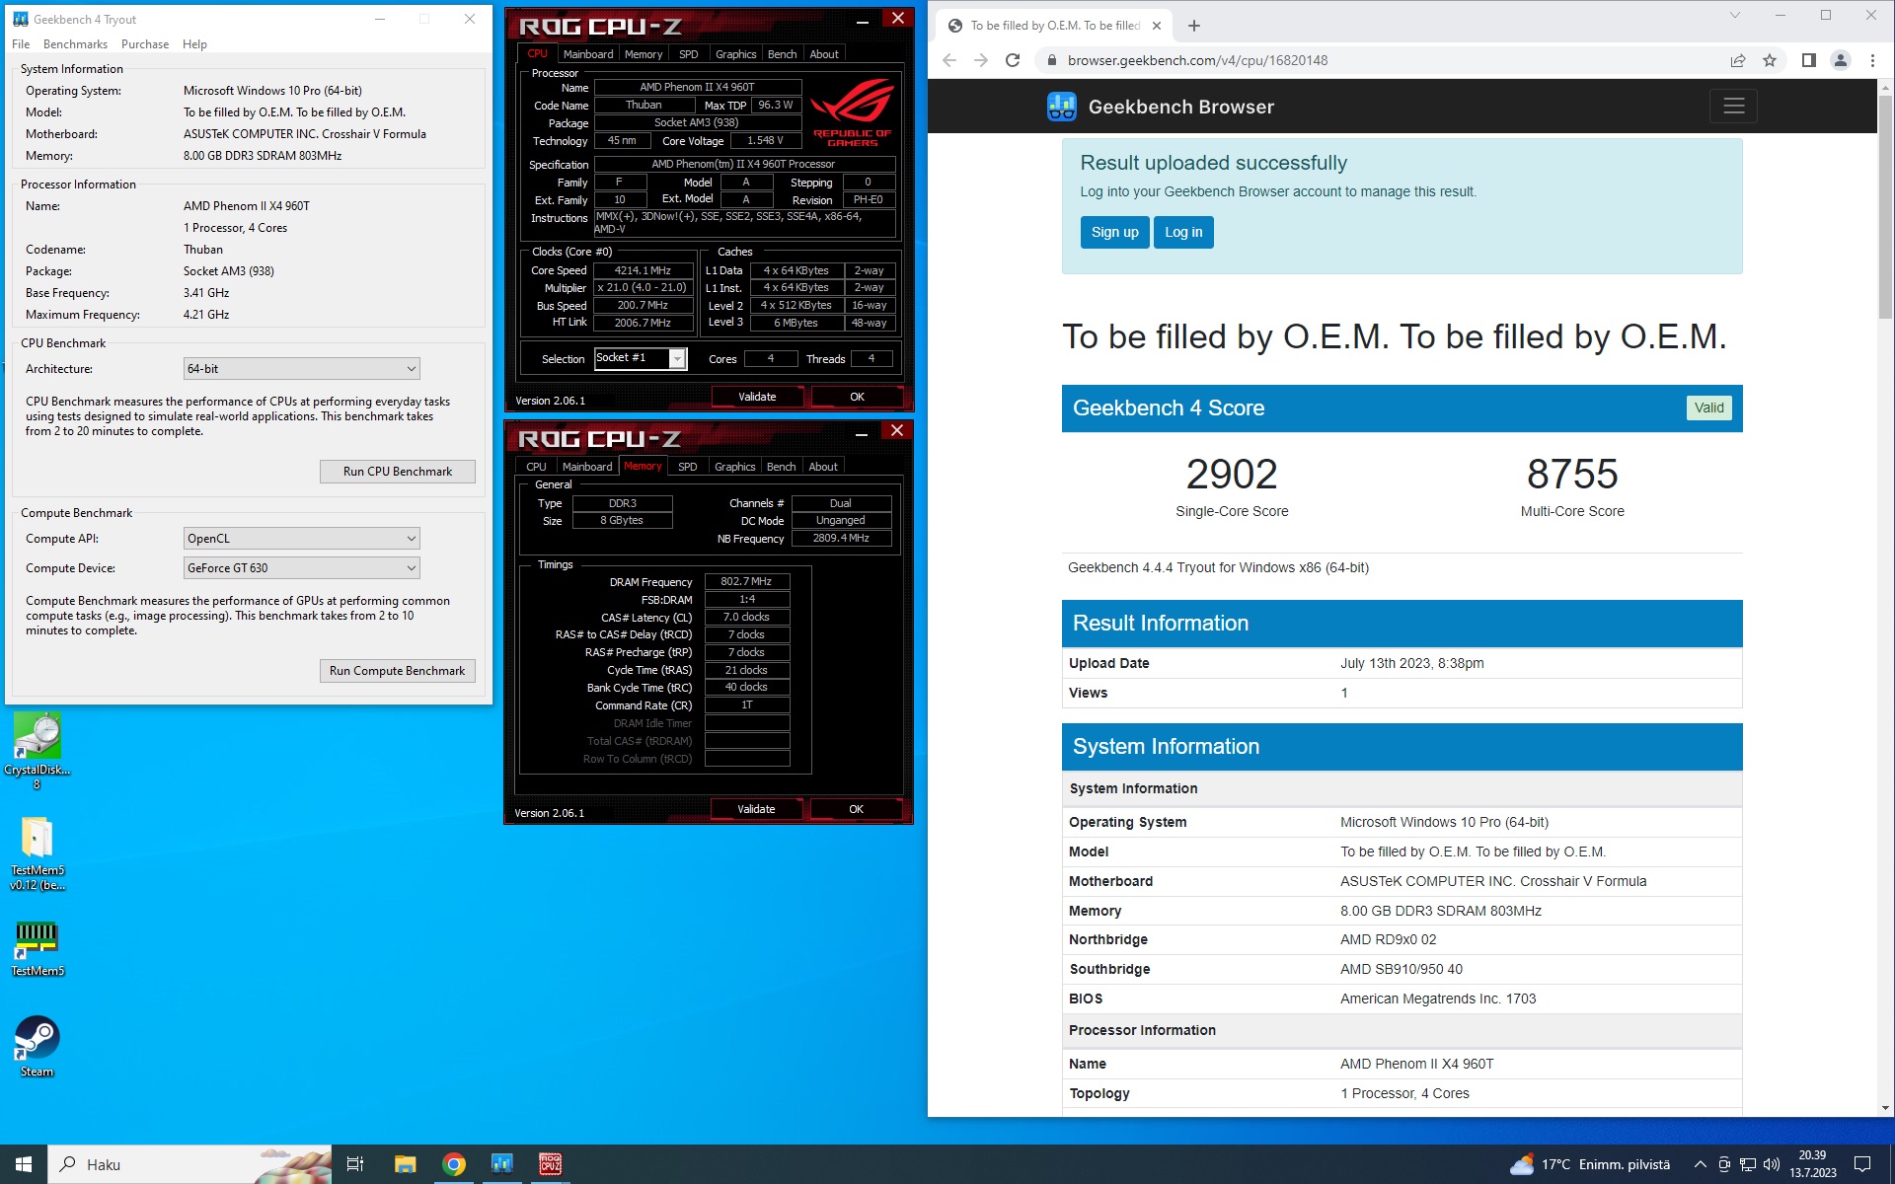Show hidden system tray icons
1895x1184 pixels.
coord(1700,1164)
